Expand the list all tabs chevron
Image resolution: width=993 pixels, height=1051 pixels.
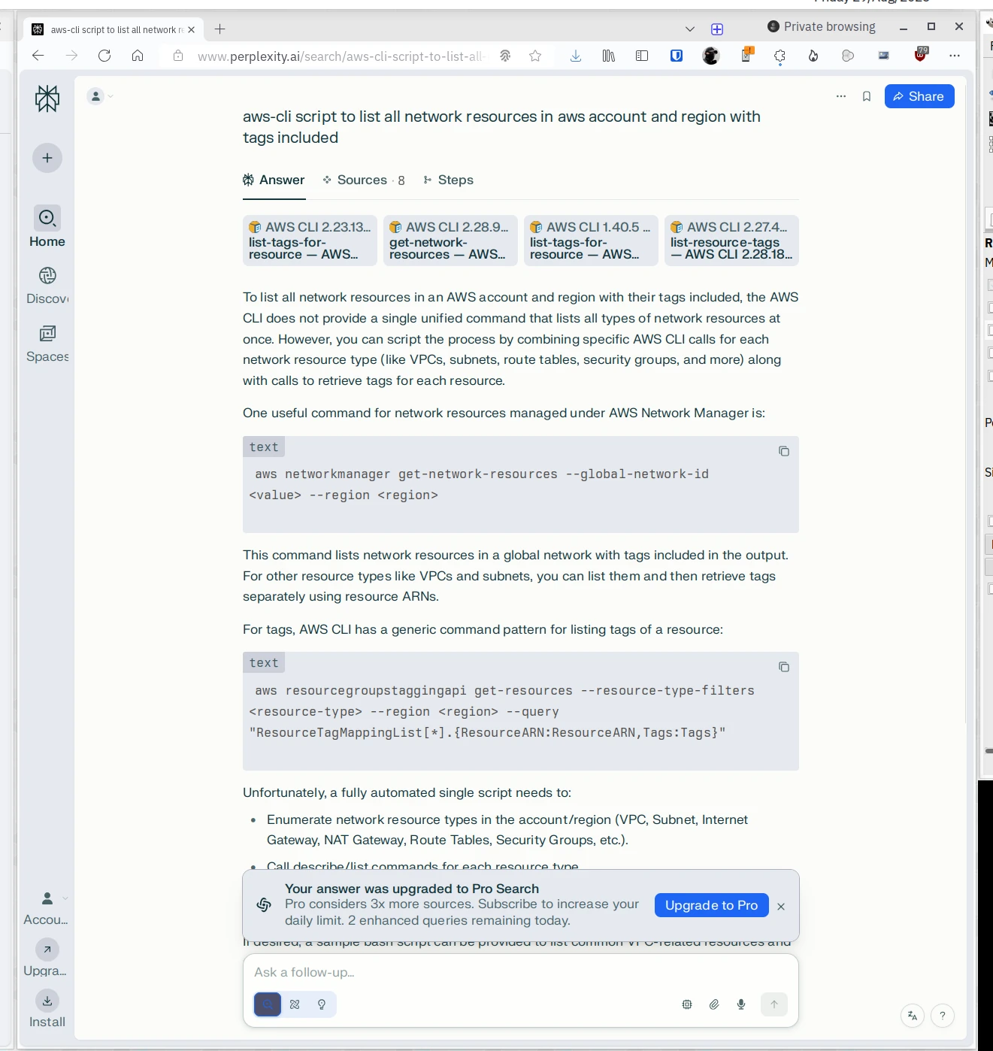pos(690,29)
